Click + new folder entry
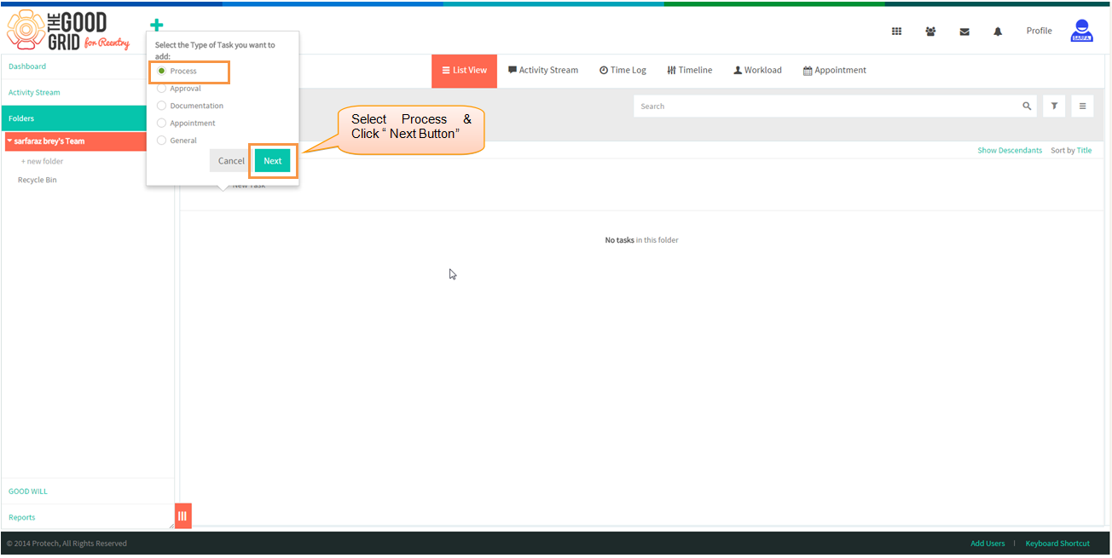Viewport: 1112px width, 558px height. [x=42, y=161]
